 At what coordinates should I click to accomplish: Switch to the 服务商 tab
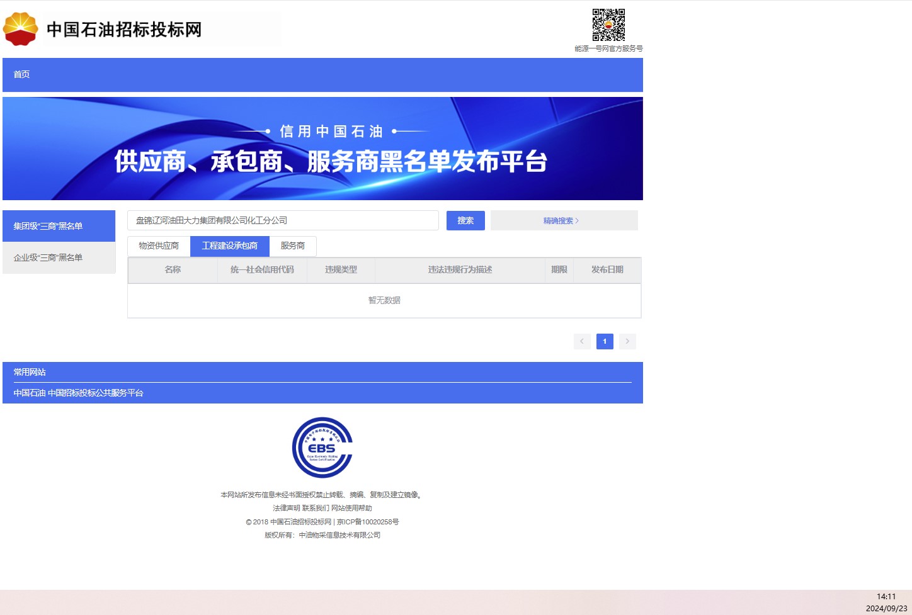click(293, 246)
